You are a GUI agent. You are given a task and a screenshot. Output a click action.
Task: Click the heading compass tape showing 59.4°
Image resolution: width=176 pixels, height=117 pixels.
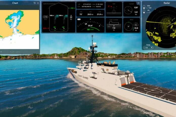90,25
